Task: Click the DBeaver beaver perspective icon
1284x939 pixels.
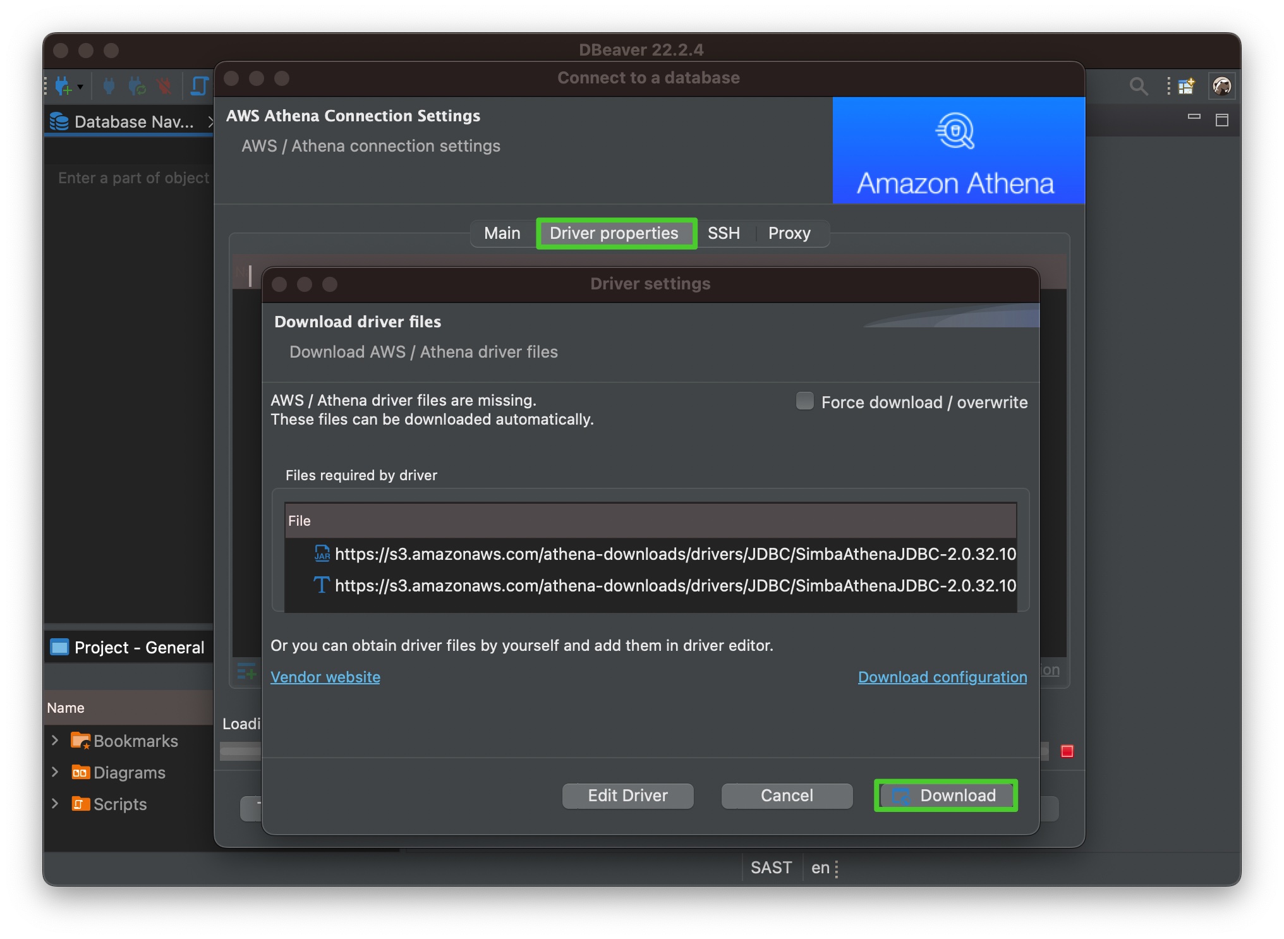Action: pos(1221,86)
